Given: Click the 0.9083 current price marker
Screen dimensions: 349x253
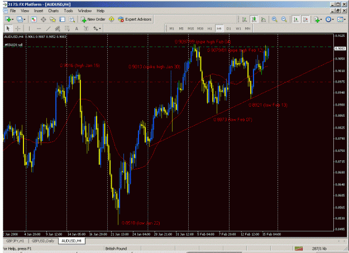Looking at the screenshot, I should point(340,49).
